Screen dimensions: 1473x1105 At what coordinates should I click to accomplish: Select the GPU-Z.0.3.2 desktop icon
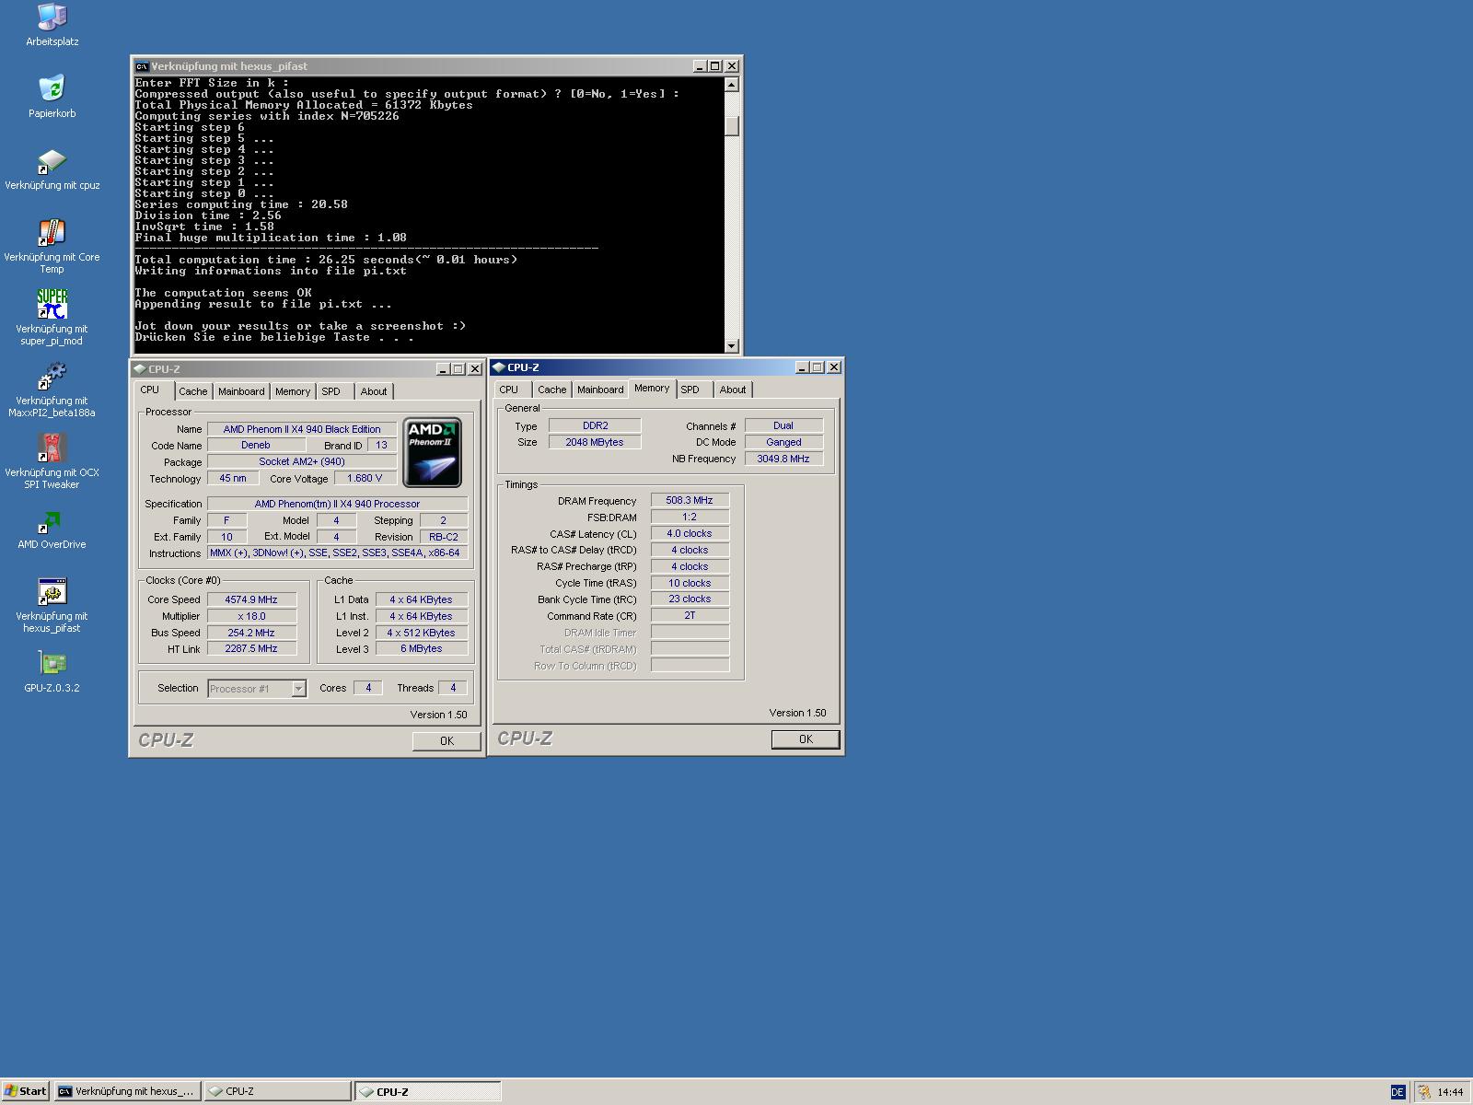[52, 664]
